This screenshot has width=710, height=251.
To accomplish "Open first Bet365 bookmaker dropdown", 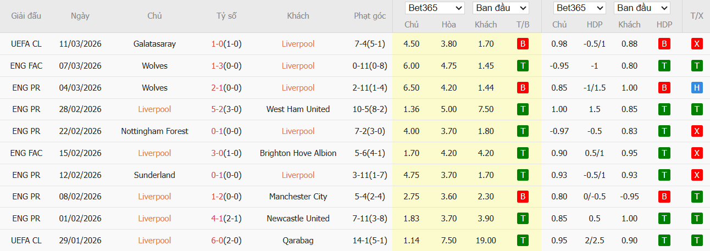I will coord(434,8).
